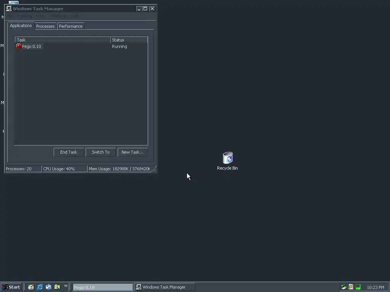This screenshot has height=292, width=390.
Task: Open the File menu in Task Manager
Action: (10, 16)
